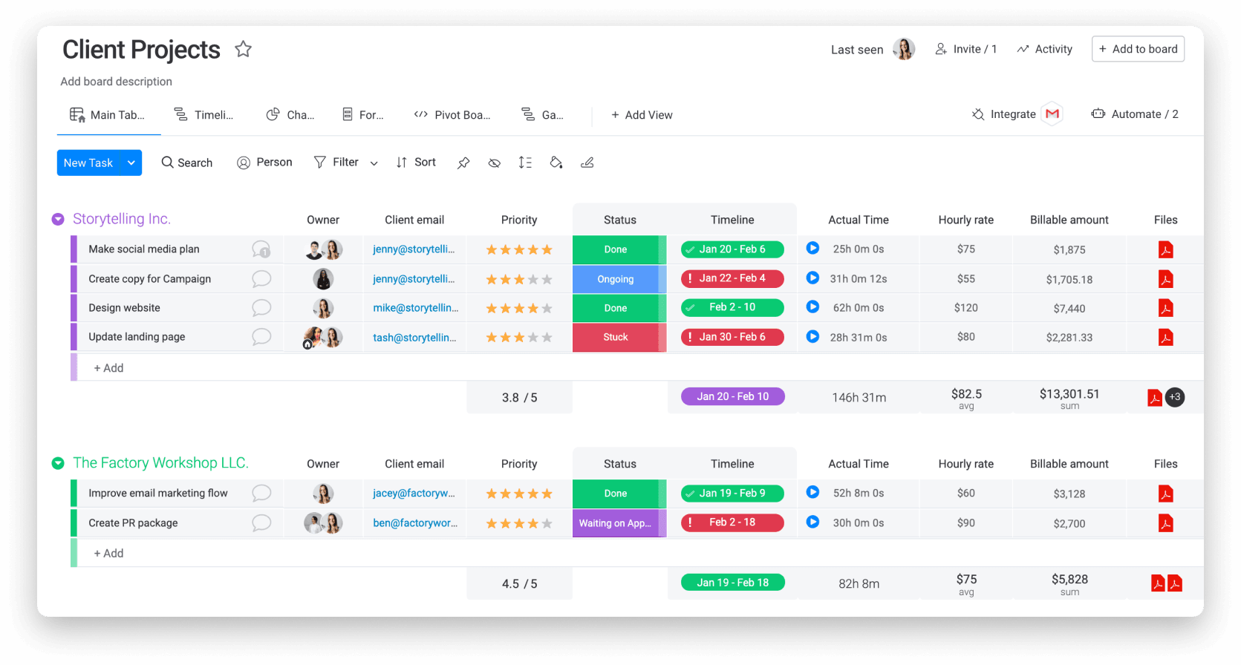Screen dimensions: 1241x665
Task: Set priority stars for Update landing page
Action: point(519,337)
